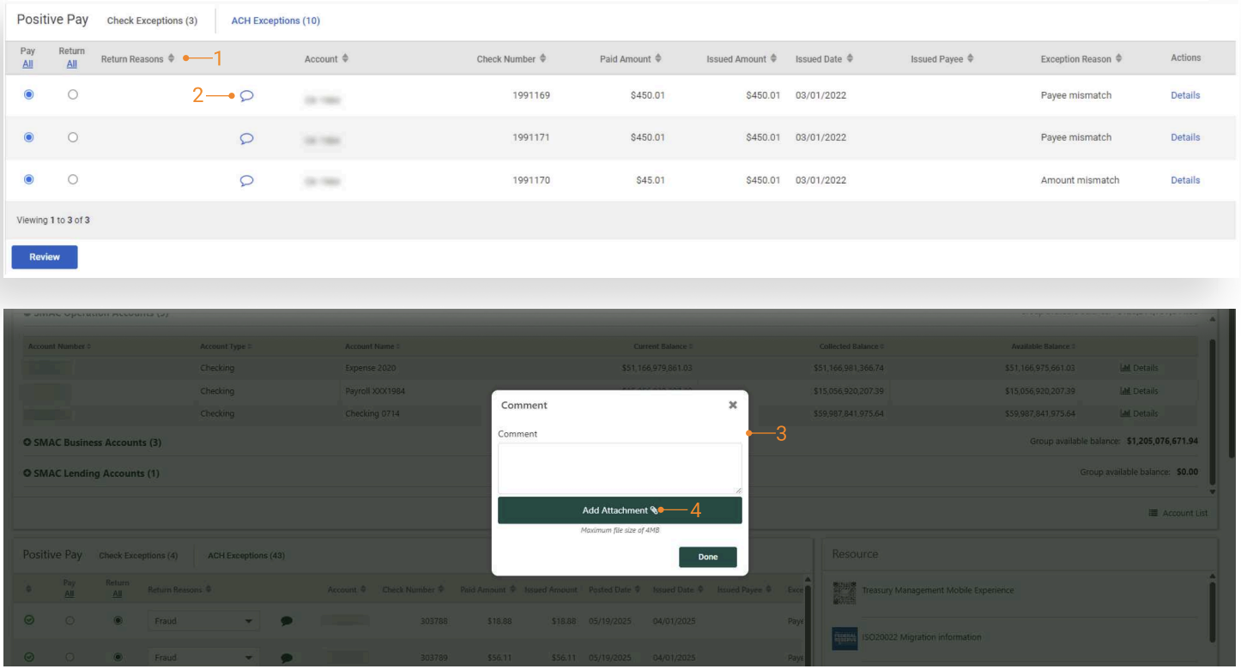Select Return radio for check 1991169
This screenshot has height=669, width=1241.
pos(72,95)
